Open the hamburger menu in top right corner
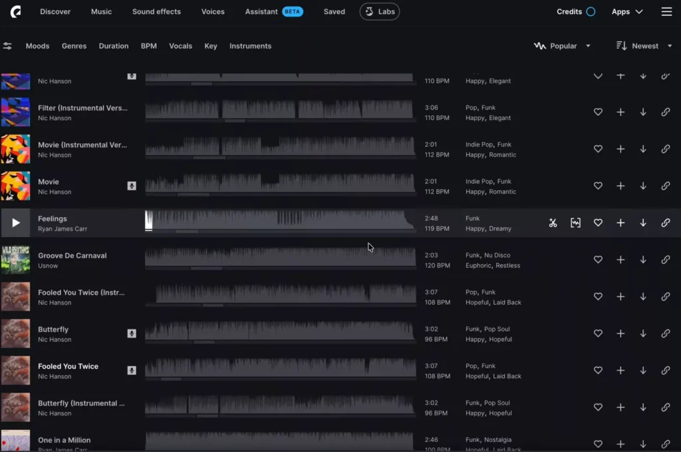 [665, 11]
